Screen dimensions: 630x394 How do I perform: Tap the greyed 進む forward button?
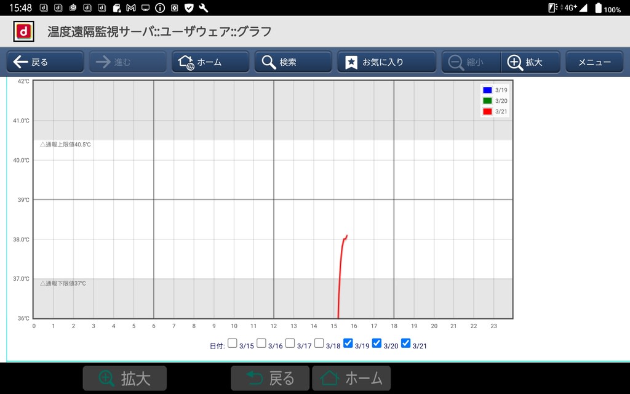coord(128,62)
